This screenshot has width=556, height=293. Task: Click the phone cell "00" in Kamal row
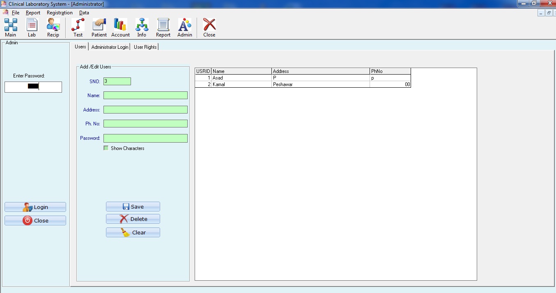[x=390, y=84]
